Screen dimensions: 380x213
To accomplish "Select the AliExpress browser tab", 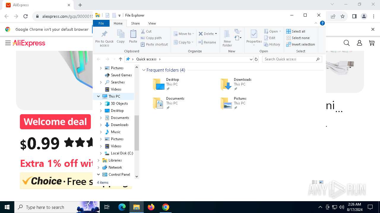I will coord(38,5).
